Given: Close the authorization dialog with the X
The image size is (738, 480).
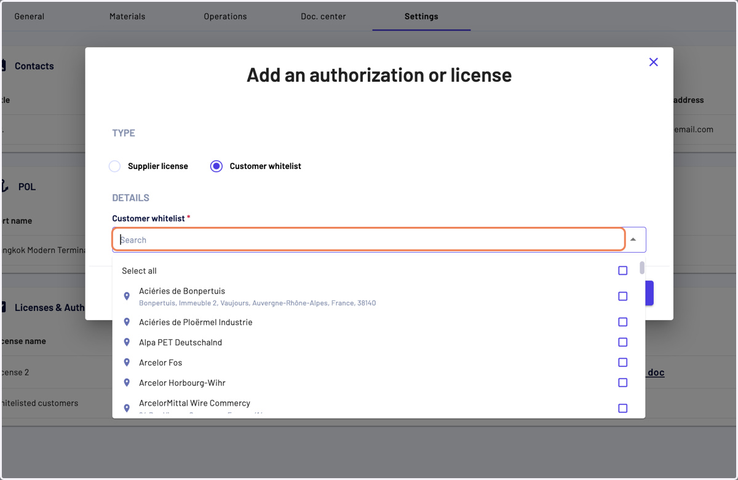Looking at the screenshot, I should 653,62.
